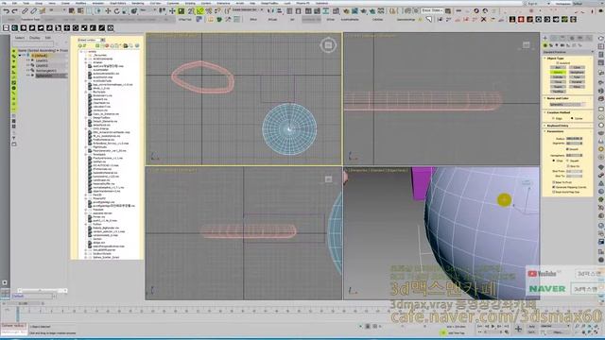
Task: Click the Plane primitive button
Action: coord(577,86)
